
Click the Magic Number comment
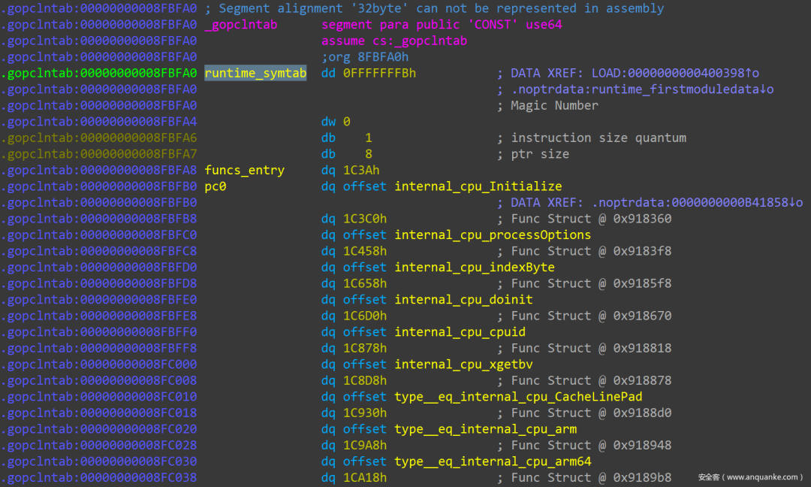click(x=554, y=105)
